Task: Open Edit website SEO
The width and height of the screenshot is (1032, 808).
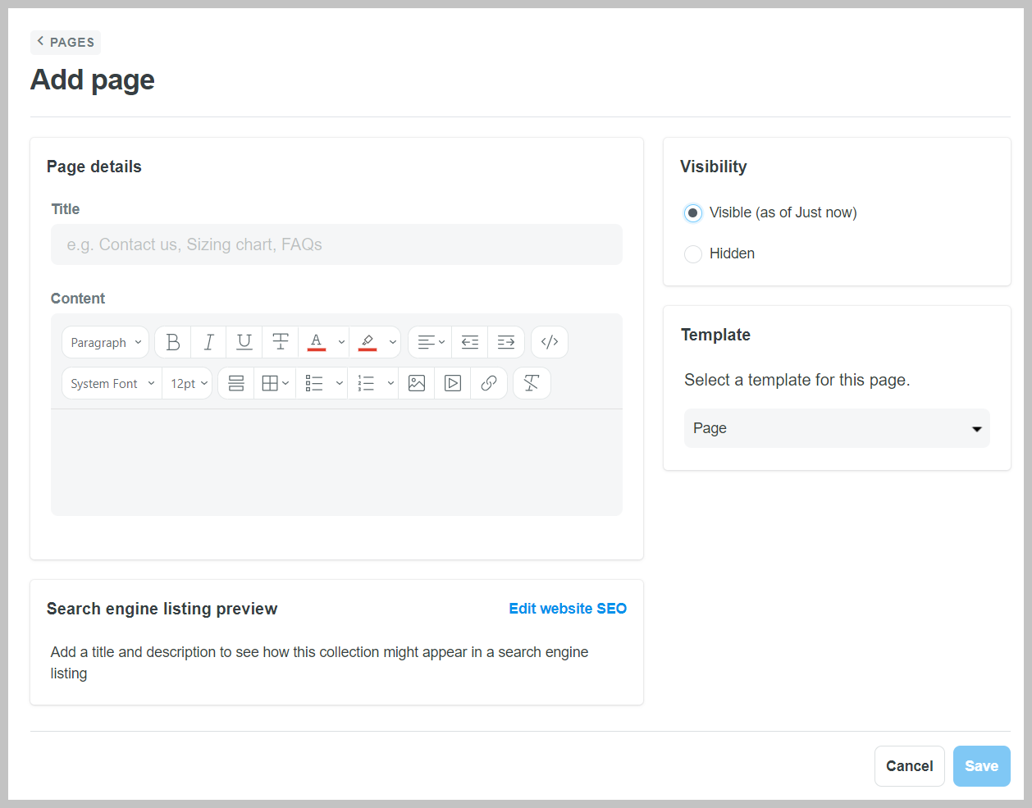Action: click(x=568, y=609)
